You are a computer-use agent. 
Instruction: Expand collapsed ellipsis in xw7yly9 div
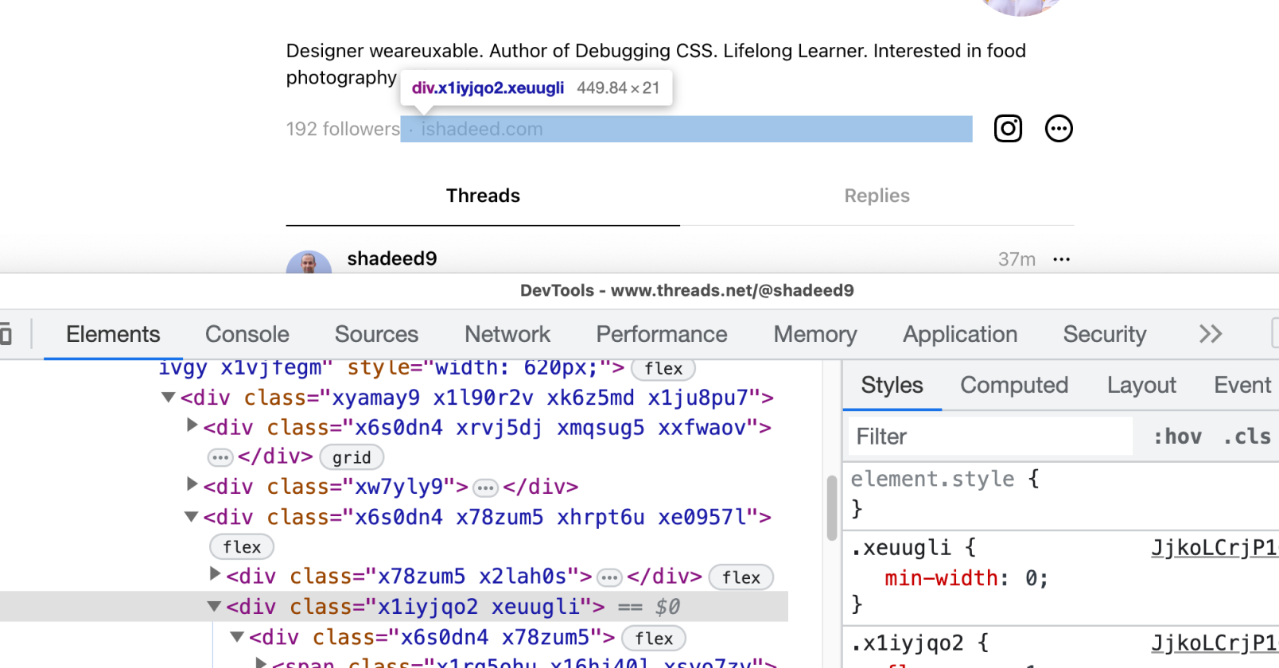(x=485, y=487)
